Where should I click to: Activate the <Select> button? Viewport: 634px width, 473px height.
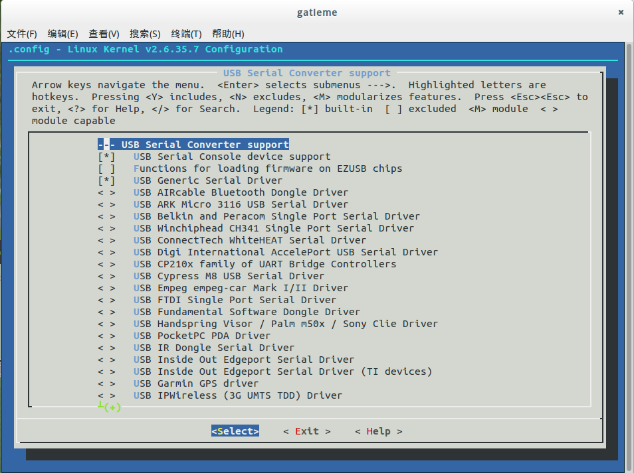point(235,431)
